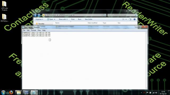Image resolution: width=170 pixels, height=95 pixels.
Task: Click the Explorer address bar folder icon
Action: pos(44,15)
